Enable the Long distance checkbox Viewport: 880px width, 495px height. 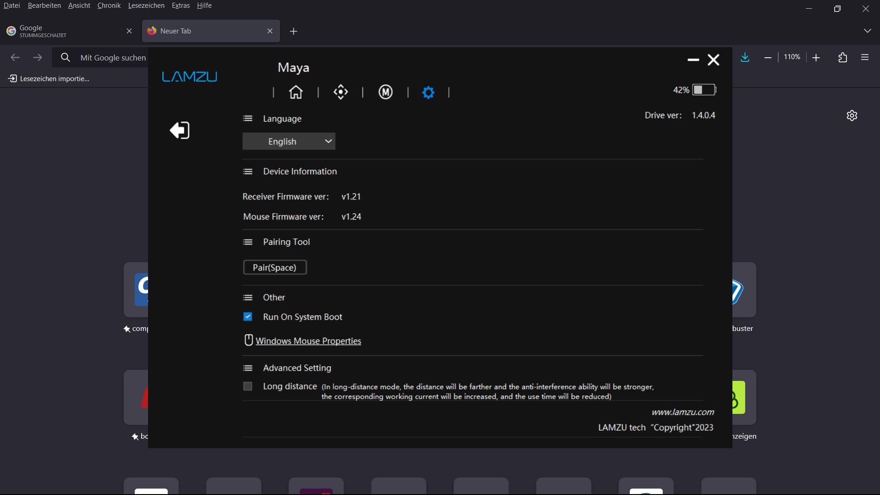point(247,386)
